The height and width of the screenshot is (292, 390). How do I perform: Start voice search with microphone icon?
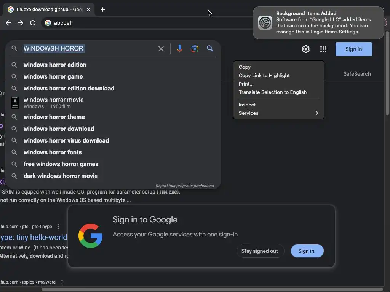180,49
